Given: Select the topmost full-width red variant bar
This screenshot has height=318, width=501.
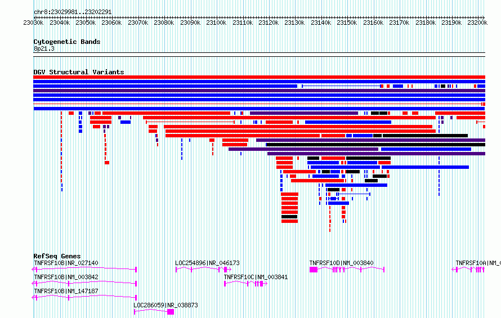Looking at the screenshot, I should pos(259,77).
